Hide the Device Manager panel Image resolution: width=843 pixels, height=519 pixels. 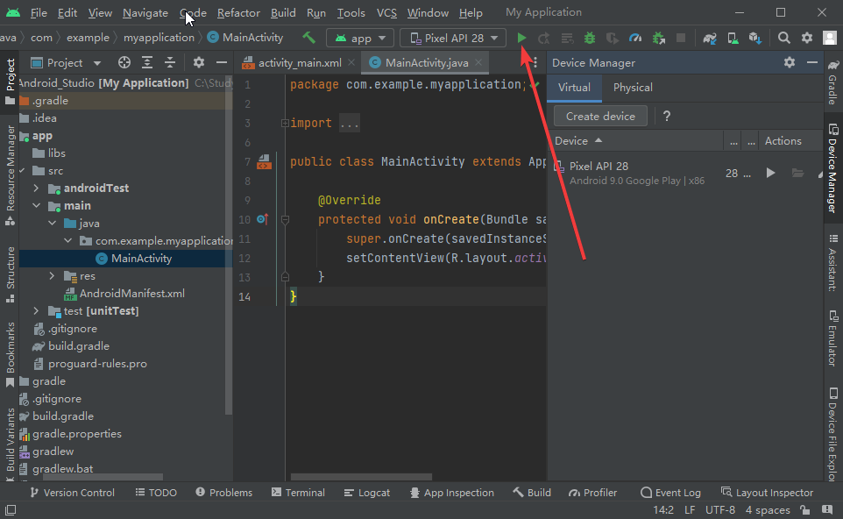tap(812, 62)
